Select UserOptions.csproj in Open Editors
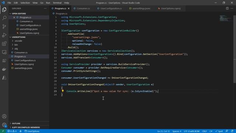 point(29,33)
